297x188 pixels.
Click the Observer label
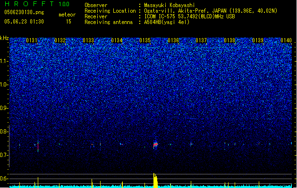point(96,5)
